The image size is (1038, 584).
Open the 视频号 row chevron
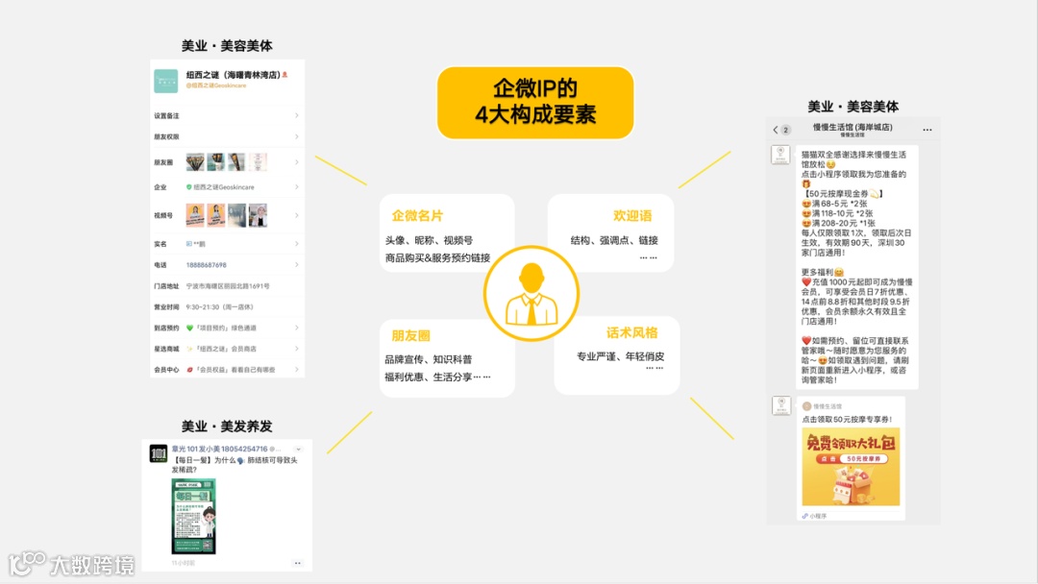pos(297,215)
